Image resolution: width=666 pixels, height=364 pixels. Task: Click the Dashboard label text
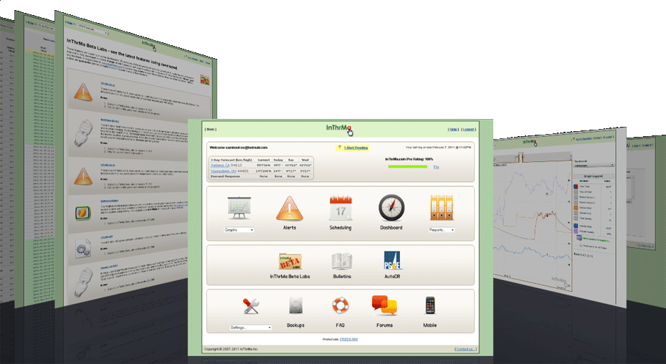tap(391, 228)
